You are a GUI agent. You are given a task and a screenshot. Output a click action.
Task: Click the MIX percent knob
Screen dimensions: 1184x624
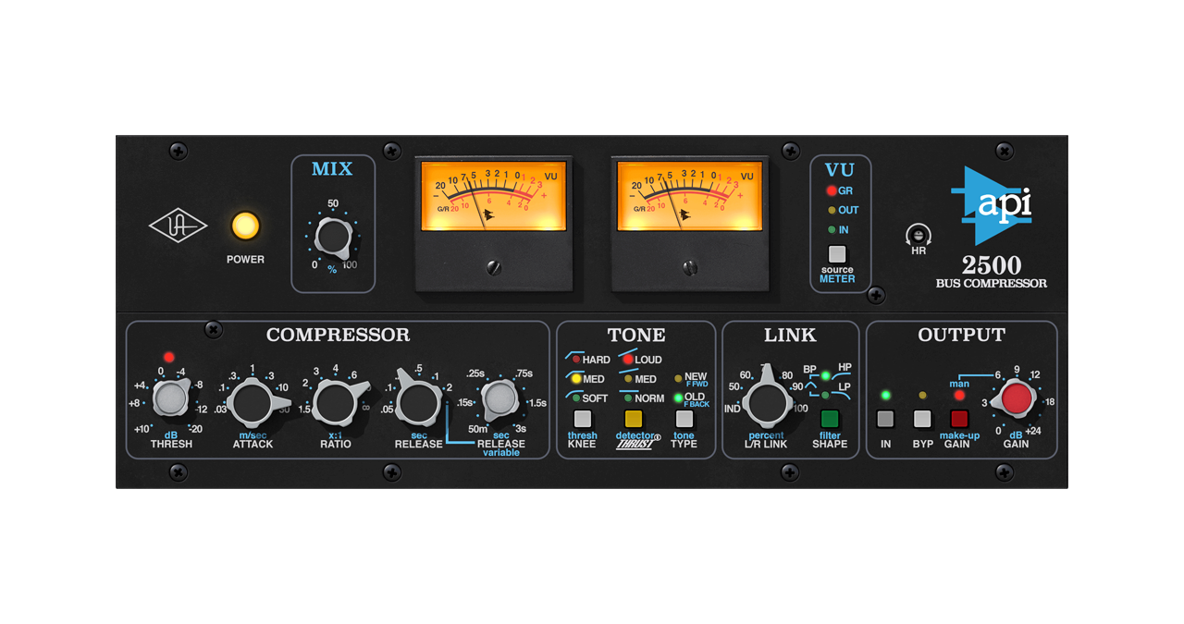click(x=332, y=238)
